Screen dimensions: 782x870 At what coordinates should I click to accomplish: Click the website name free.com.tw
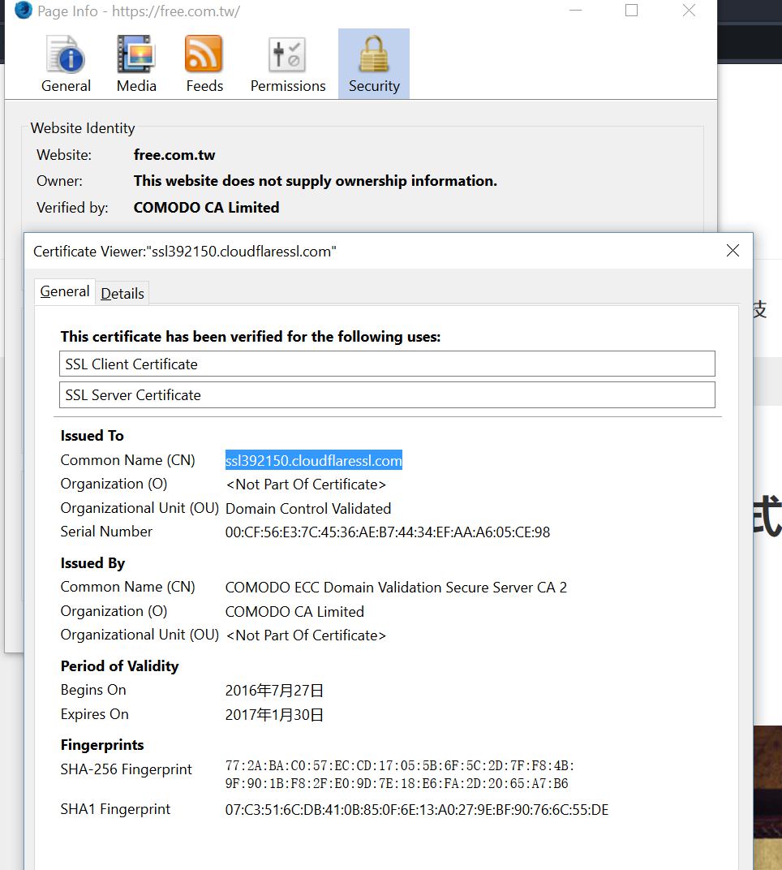(x=174, y=155)
